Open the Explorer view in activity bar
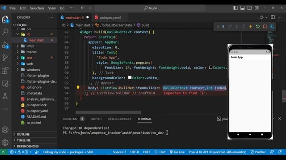286x160 pixels. 5,19
